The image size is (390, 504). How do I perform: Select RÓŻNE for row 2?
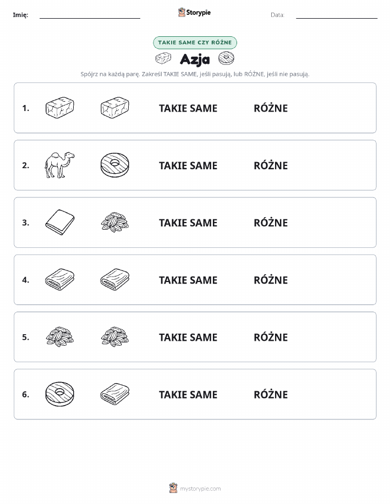pyautogui.click(x=271, y=165)
